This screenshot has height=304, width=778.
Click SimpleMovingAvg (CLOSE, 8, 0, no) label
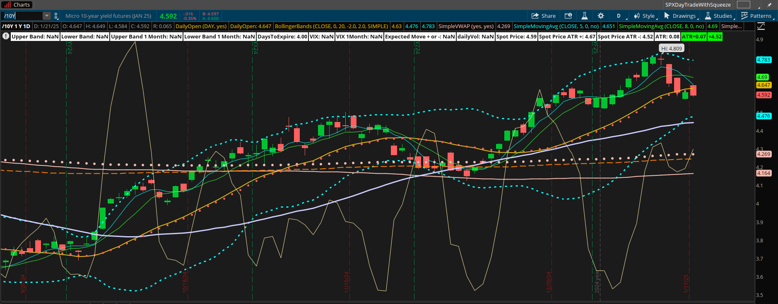(661, 26)
